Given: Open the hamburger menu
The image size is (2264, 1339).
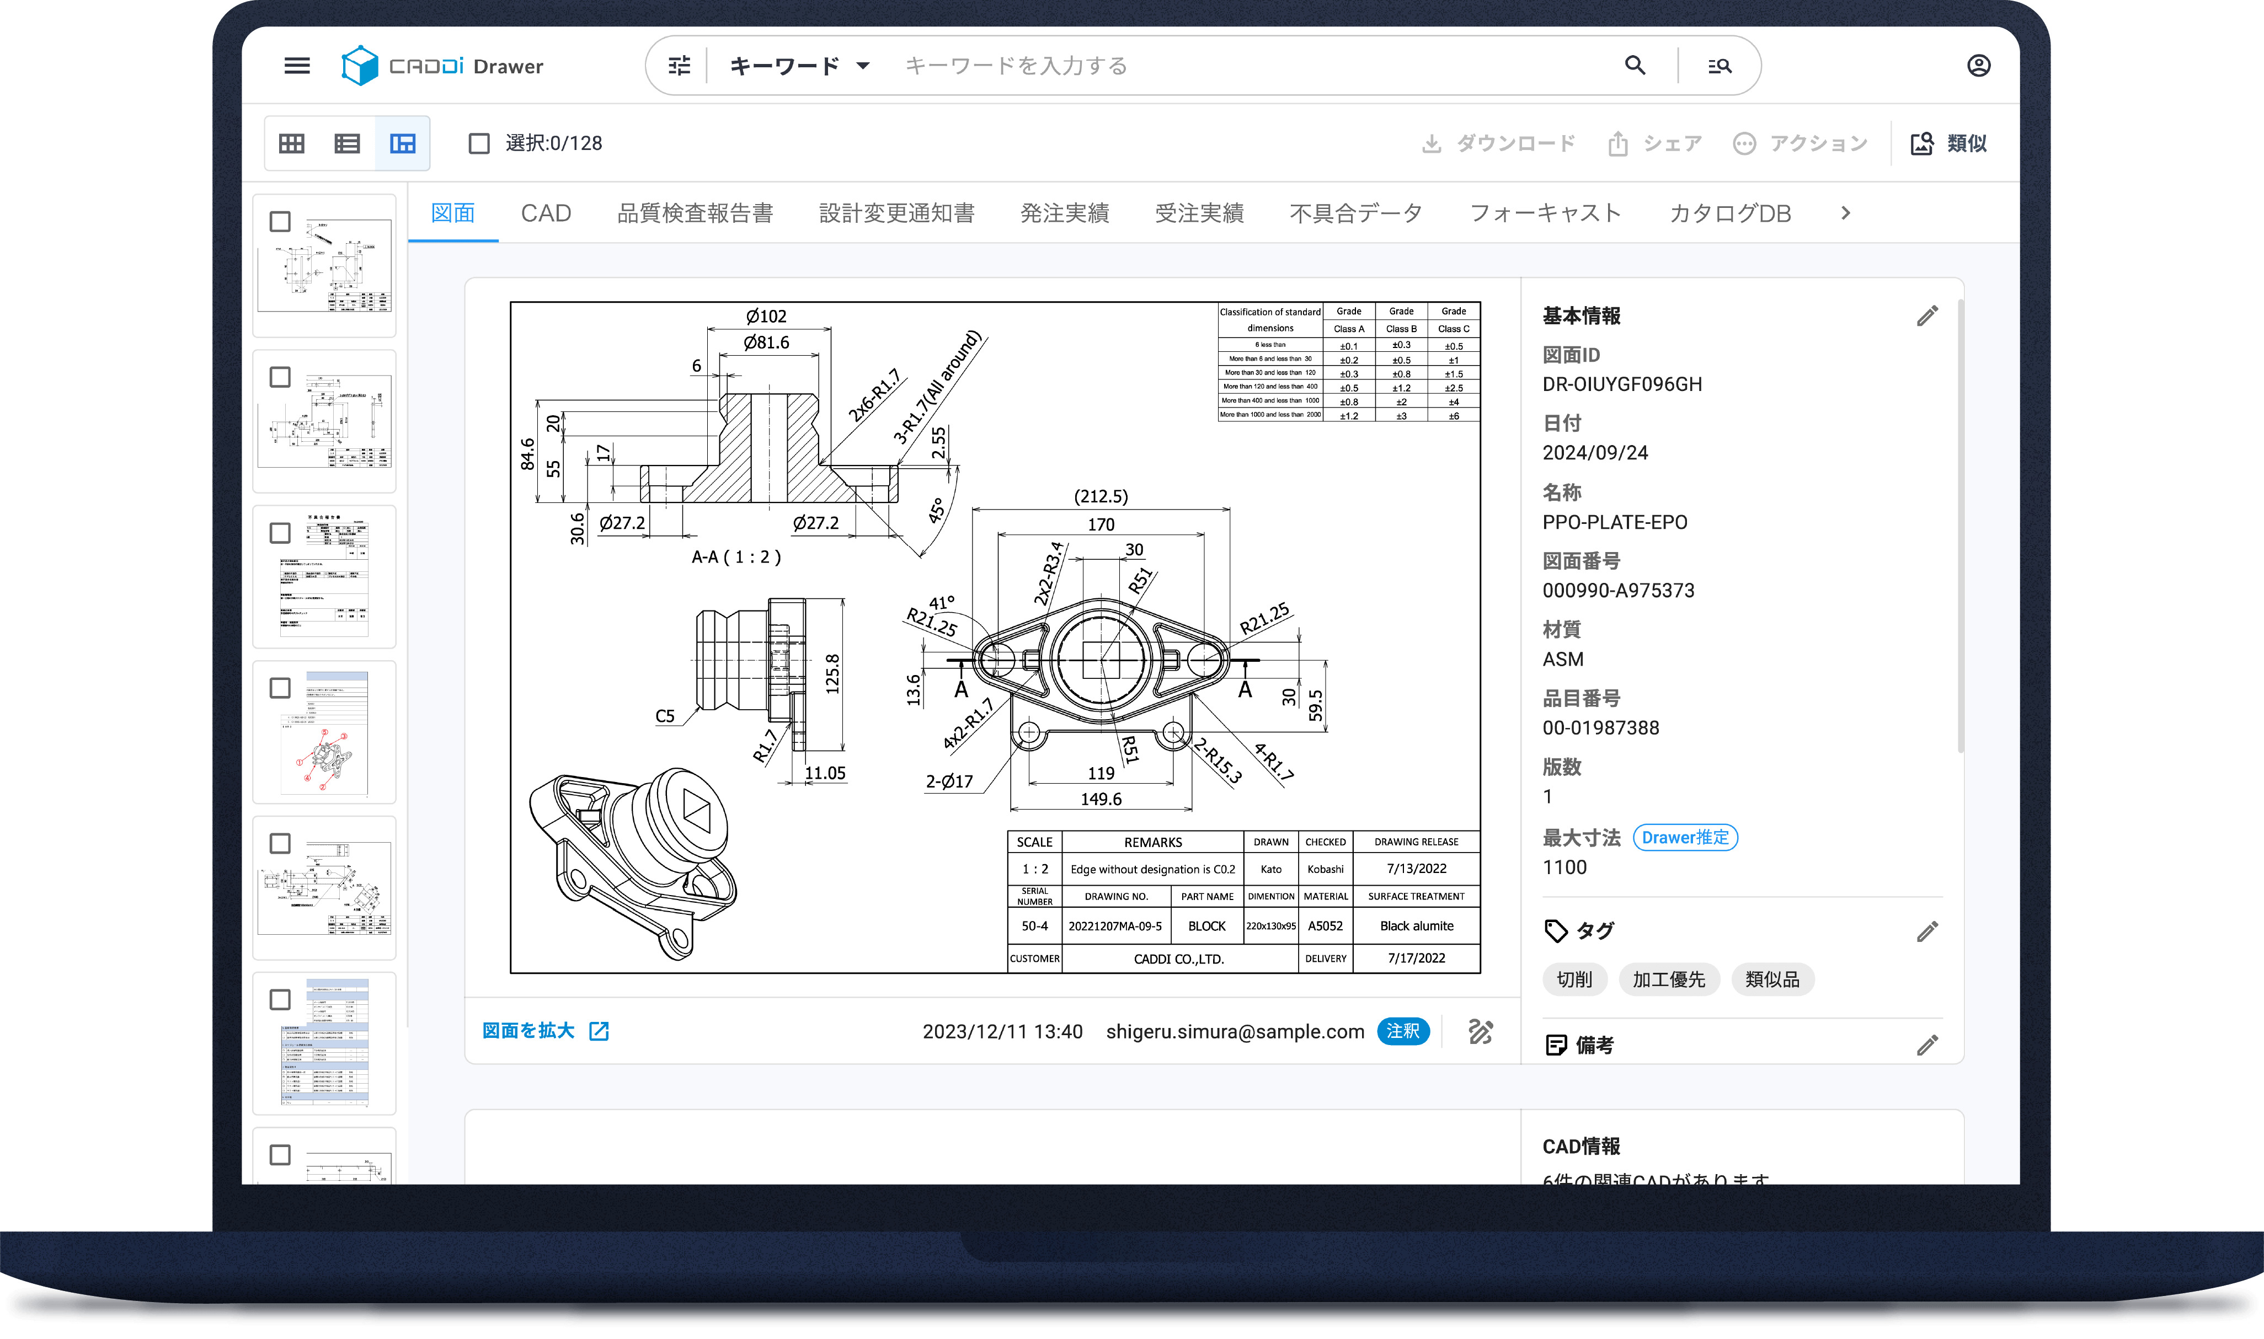Looking at the screenshot, I should point(297,66).
